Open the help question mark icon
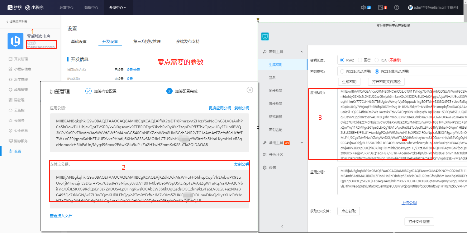This screenshot has height=233, width=467. 397,7
